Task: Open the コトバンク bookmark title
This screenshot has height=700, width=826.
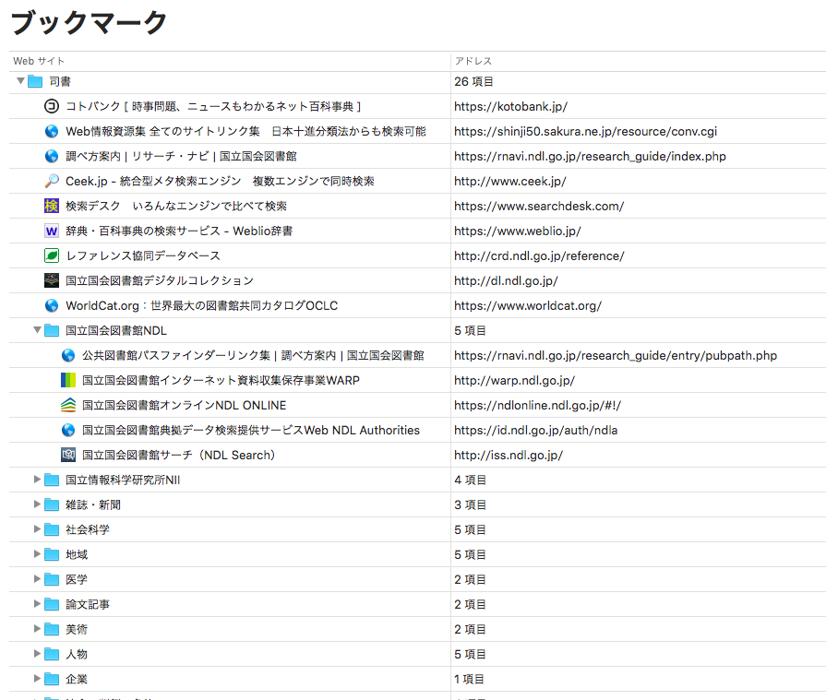Action: [213, 106]
